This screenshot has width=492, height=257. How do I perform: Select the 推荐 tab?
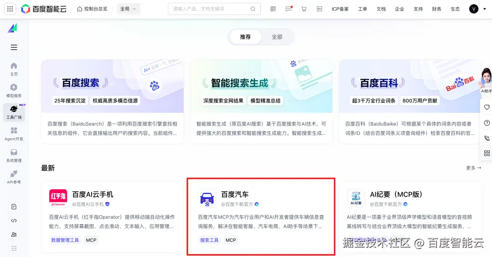(x=246, y=37)
